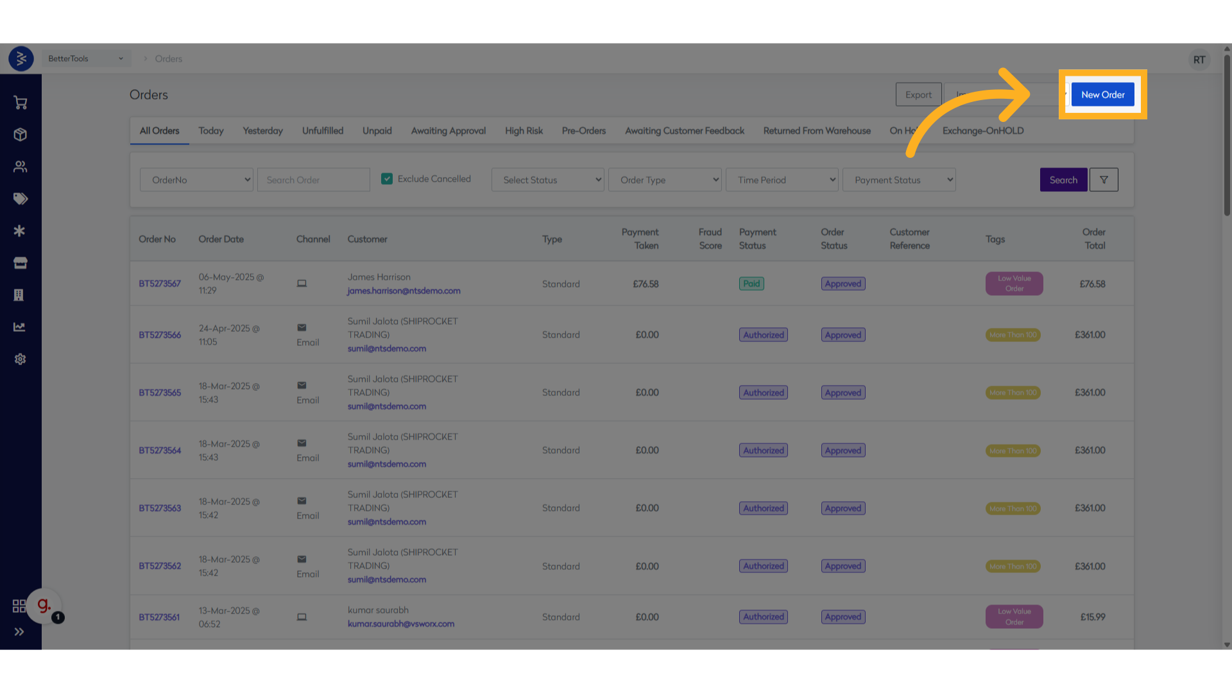The height and width of the screenshot is (693, 1232).
Task: Select the Products package icon
Action: [x=20, y=135]
